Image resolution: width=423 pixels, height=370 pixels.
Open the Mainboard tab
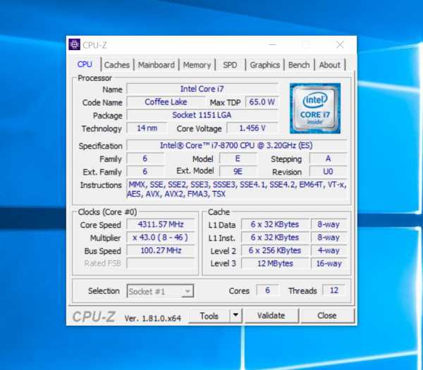157,65
